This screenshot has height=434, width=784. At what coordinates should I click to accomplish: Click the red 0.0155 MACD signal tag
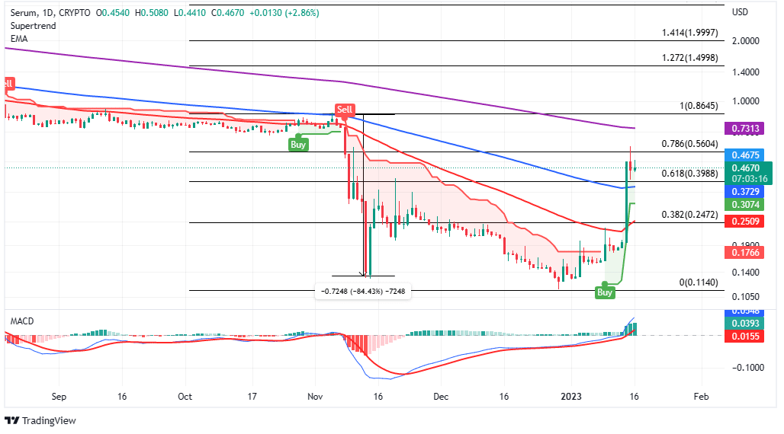coord(744,337)
